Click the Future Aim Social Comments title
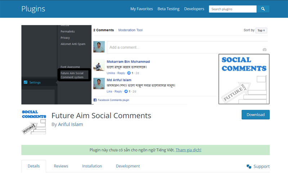This screenshot has width=288, height=180. [x=102, y=116]
